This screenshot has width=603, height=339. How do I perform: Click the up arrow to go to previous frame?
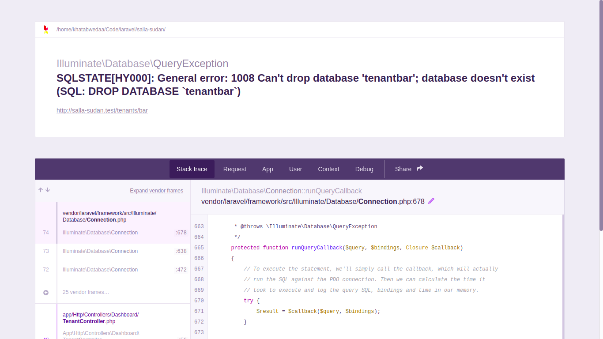[x=40, y=189]
